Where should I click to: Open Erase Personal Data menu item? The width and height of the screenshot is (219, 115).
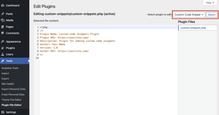[x=13, y=94]
